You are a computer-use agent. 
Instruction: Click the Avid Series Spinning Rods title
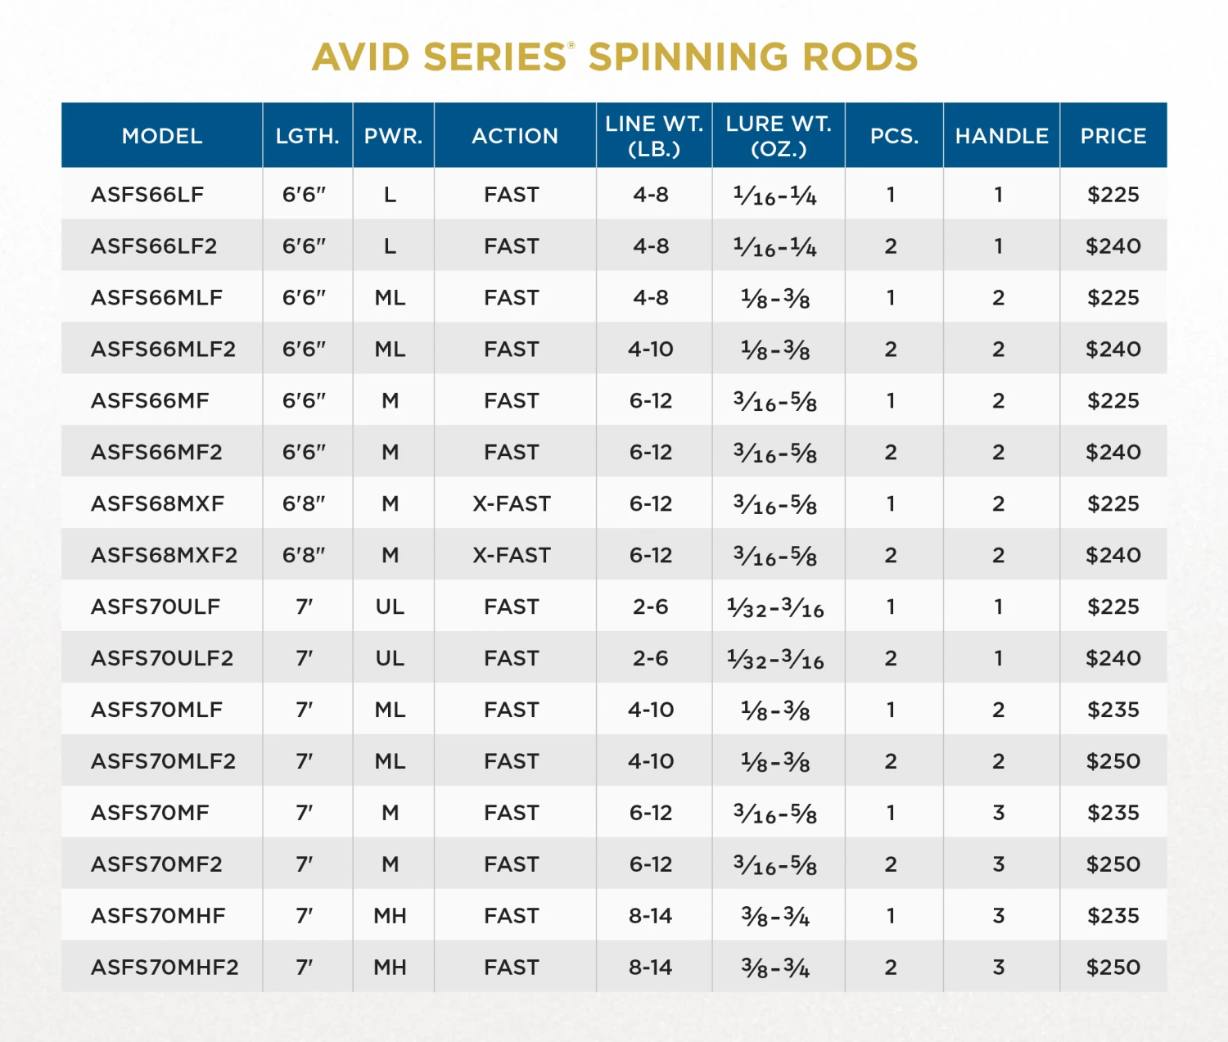[615, 57]
